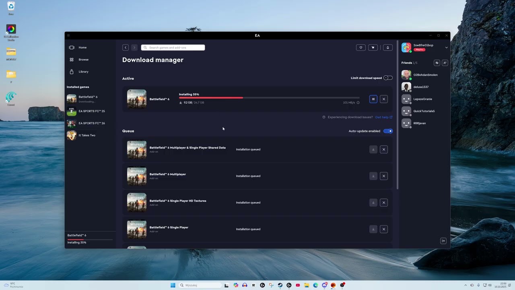The image size is (515, 290).
Task: Toggle friends visibility eye icon
Action: 437,63
